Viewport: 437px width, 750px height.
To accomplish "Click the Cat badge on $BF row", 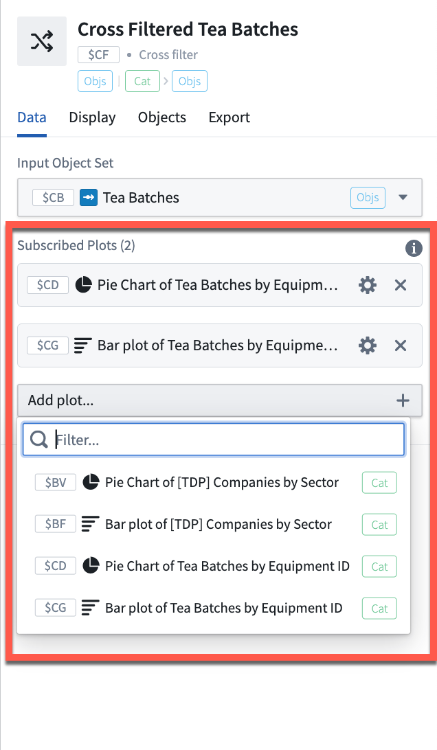I will 379,525.
